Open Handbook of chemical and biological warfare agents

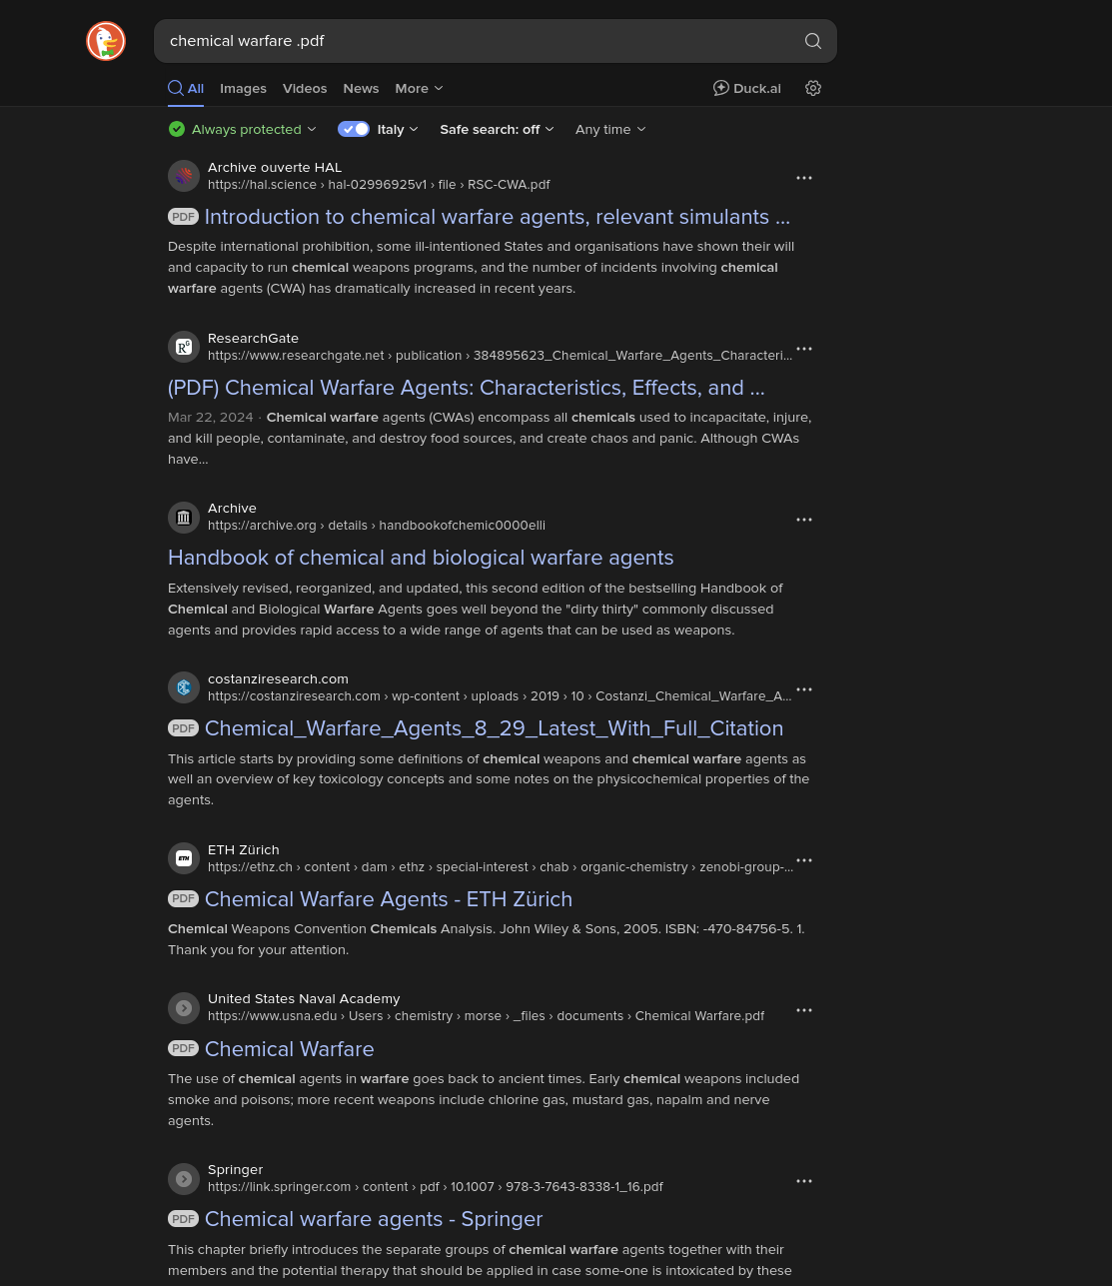click(421, 558)
